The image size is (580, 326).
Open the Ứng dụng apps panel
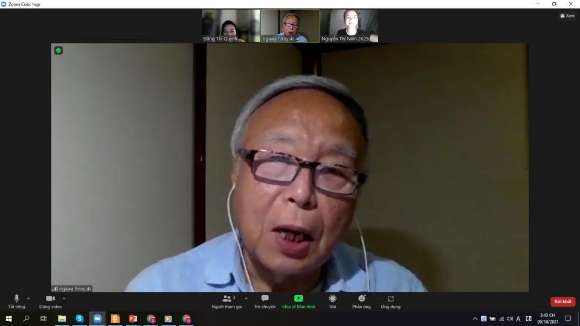click(390, 299)
